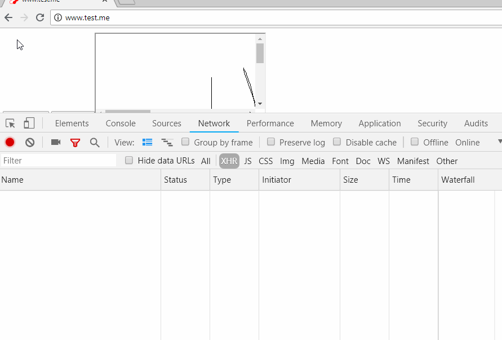Click the red record network log button
This screenshot has width=502, height=340.
[10, 142]
